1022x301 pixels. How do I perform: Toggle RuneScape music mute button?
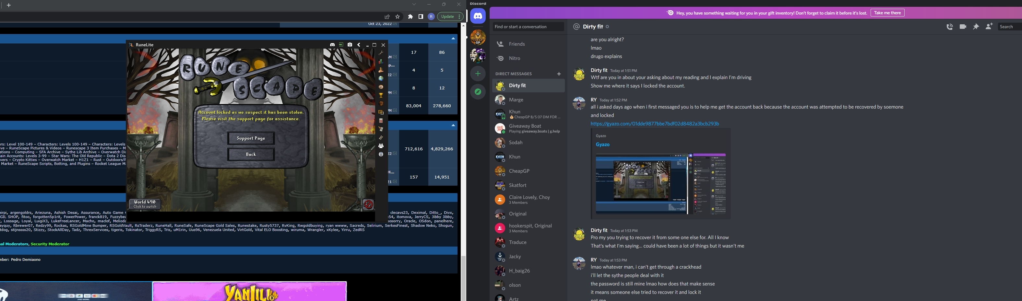pos(369,204)
